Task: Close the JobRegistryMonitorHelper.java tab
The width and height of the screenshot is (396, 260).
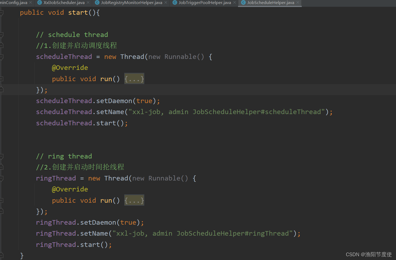Action: tap(166, 3)
